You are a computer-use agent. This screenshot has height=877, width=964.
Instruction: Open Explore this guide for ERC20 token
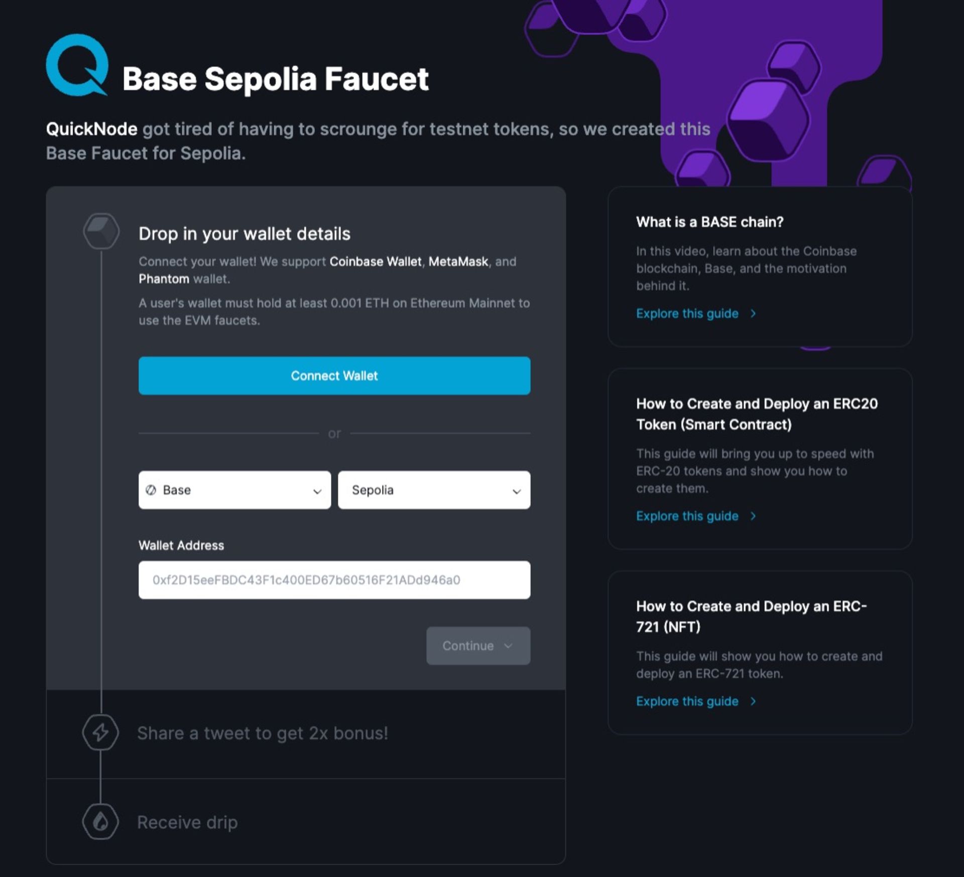click(687, 516)
